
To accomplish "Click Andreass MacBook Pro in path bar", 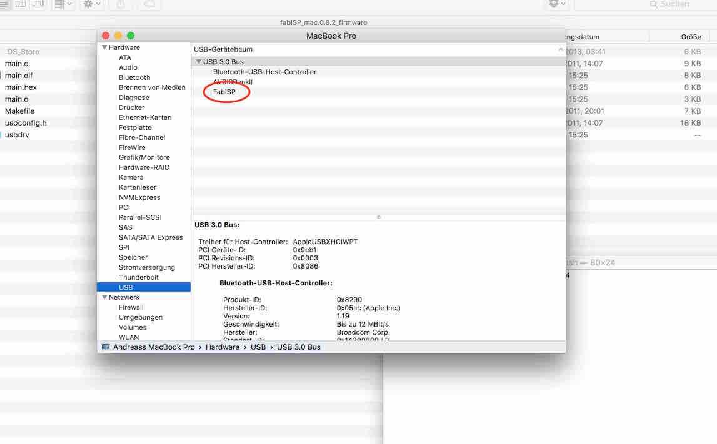I will (x=154, y=347).
